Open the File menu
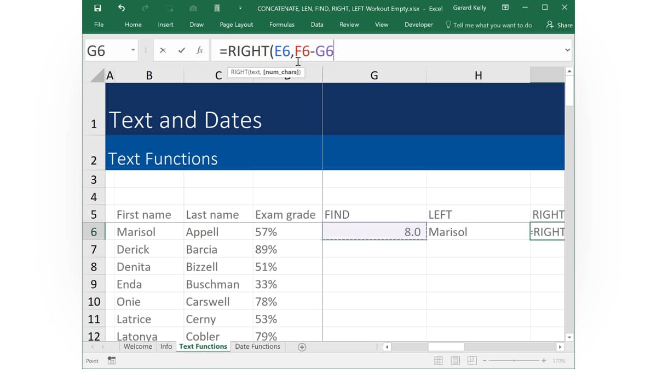The height and width of the screenshot is (369, 657). coord(99,25)
